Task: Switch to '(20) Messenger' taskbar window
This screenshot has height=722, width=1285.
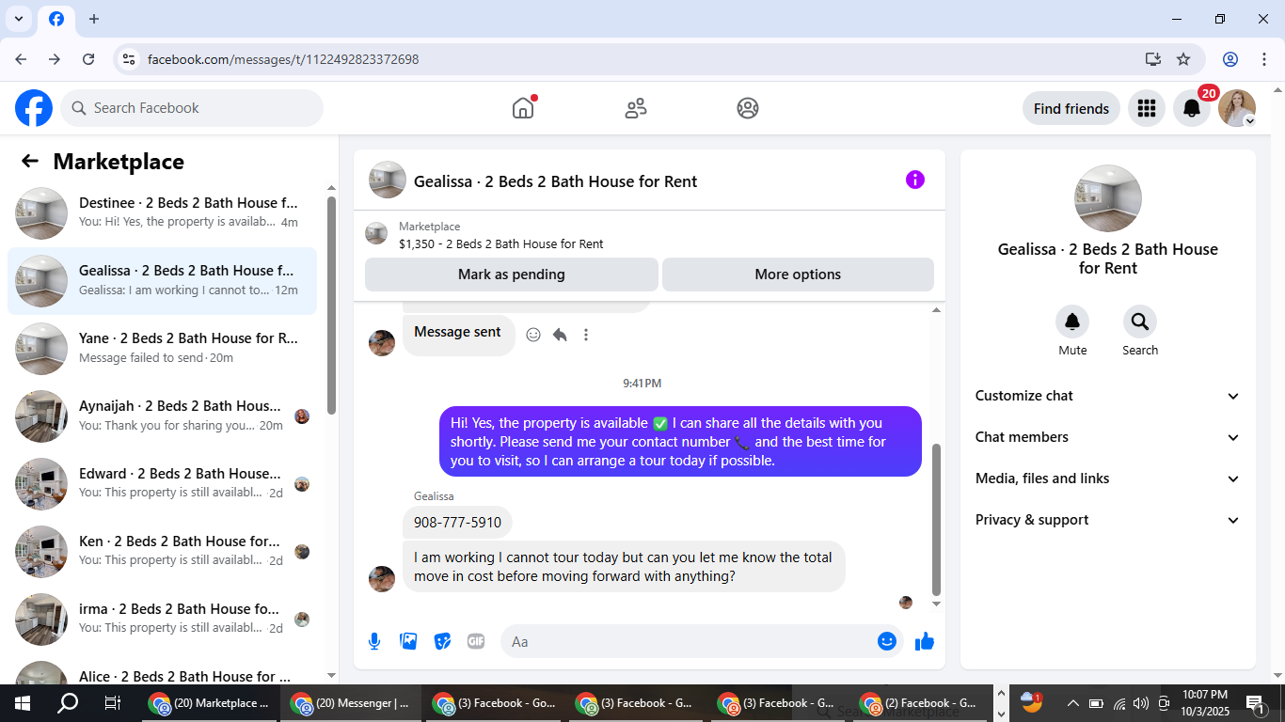Action: tap(350, 703)
